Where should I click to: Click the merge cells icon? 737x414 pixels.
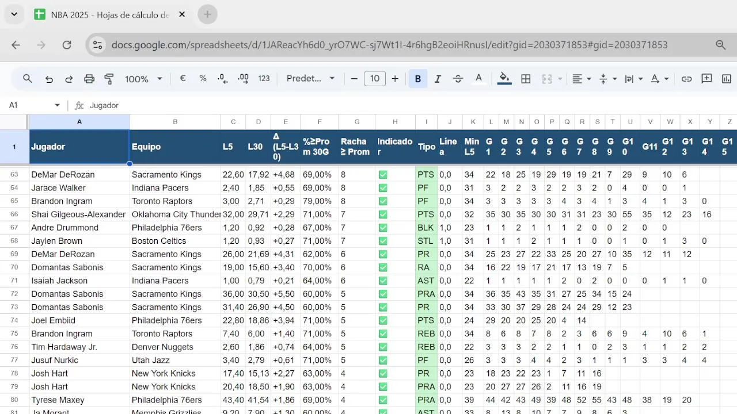pos(547,79)
